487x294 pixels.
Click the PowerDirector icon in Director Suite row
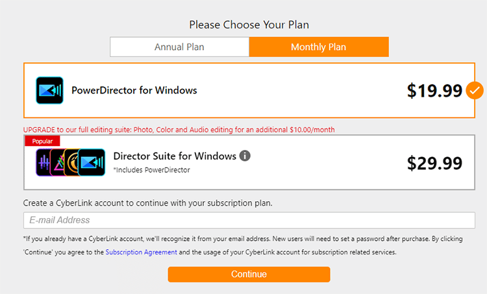point(92,162)
